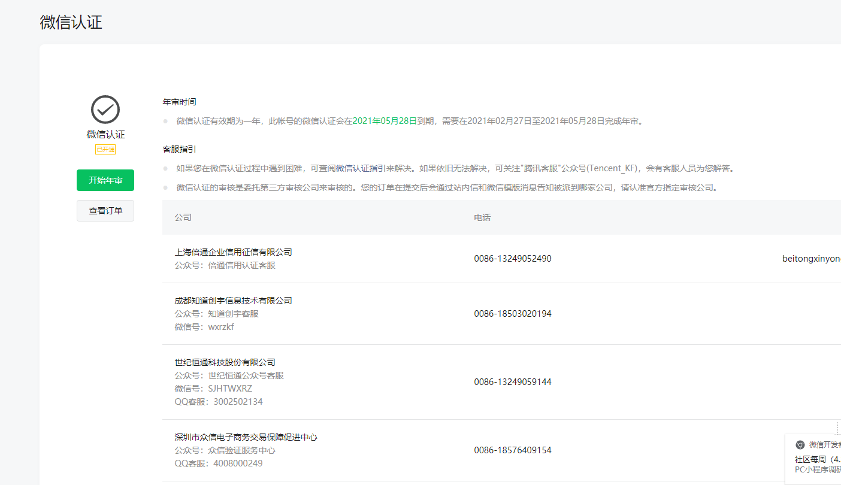This screenshot has width=841, height=485.
Task: Click the verification checkmark circle icon
Action: (x=105, y=110)
